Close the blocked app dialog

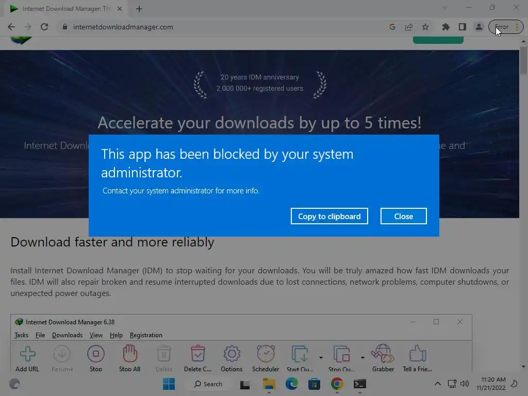403,216
